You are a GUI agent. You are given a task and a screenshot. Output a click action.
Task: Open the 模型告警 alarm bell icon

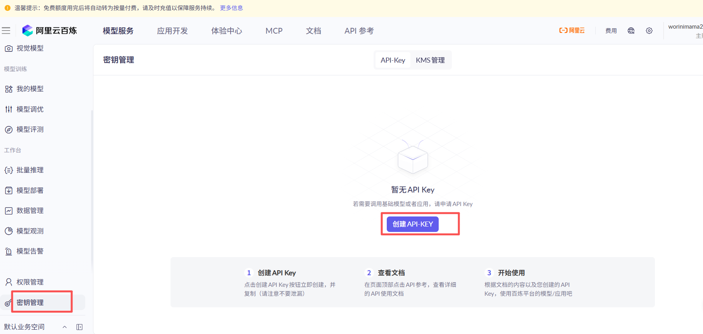[x=9, y=251]
